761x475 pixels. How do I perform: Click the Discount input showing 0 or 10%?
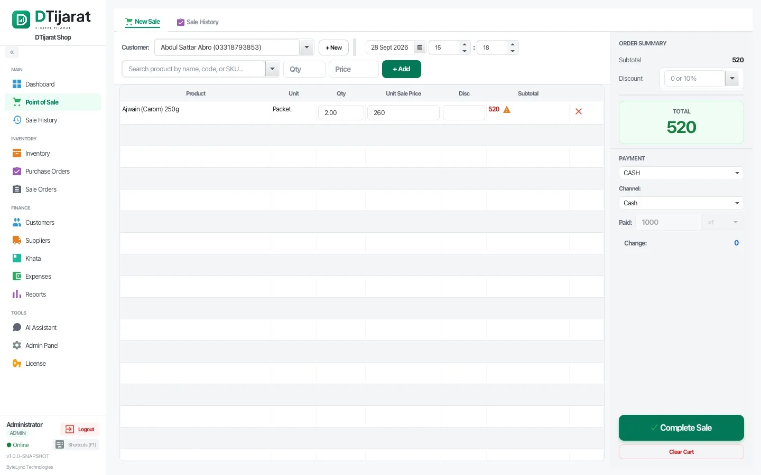(694, 79)
